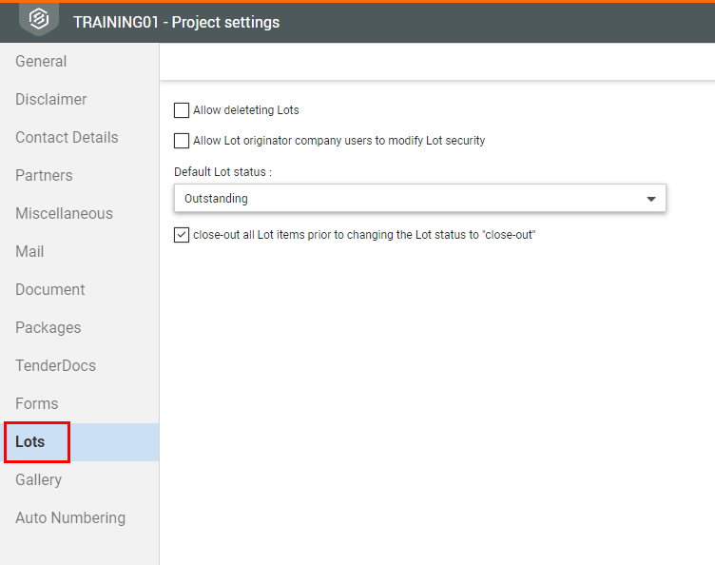Open the General settings tab
Viewport: 715px width, 565px height.
coord(41,62)
